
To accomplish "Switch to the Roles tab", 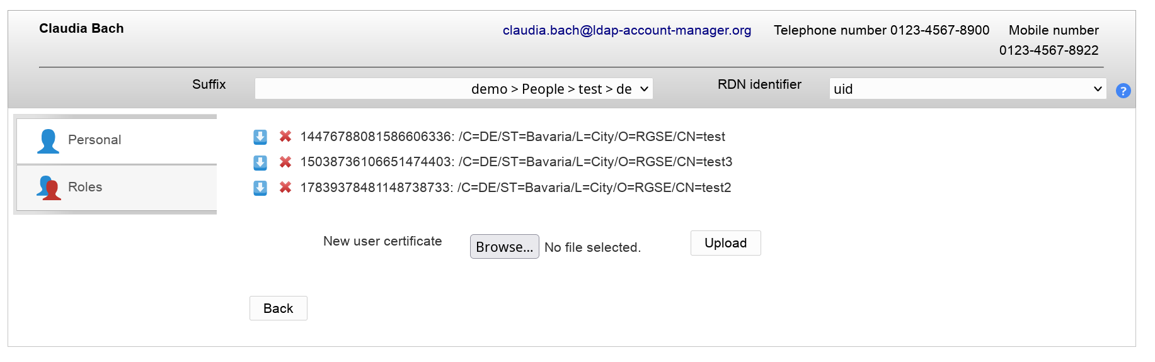I will (x=85, y=187).
